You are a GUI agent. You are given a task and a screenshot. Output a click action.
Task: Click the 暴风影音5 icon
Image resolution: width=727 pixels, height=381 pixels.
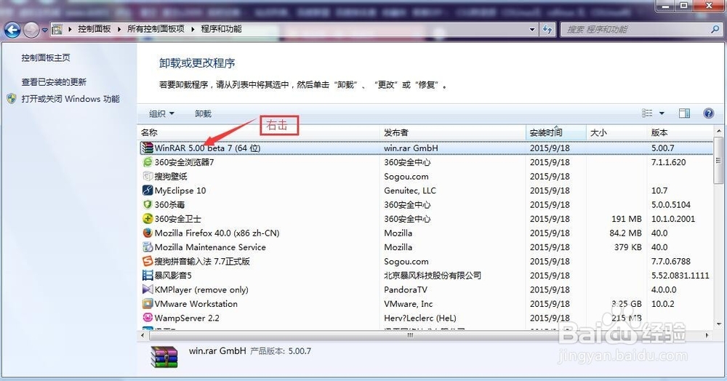coord(148,276)
